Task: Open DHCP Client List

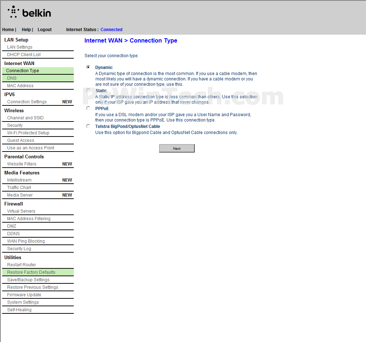Action: tap(24, 55)
